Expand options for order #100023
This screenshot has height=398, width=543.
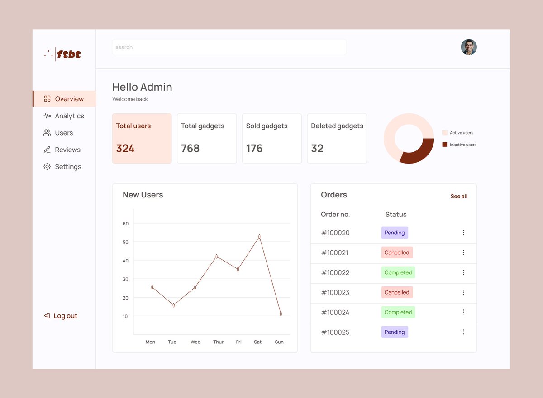[x=463, y=292]
